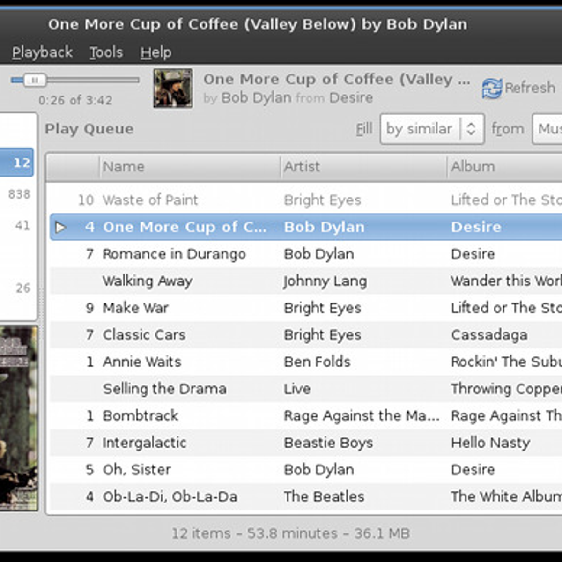Click the '12 items – 53.8 minutes' status text

(x=290, y=533)
